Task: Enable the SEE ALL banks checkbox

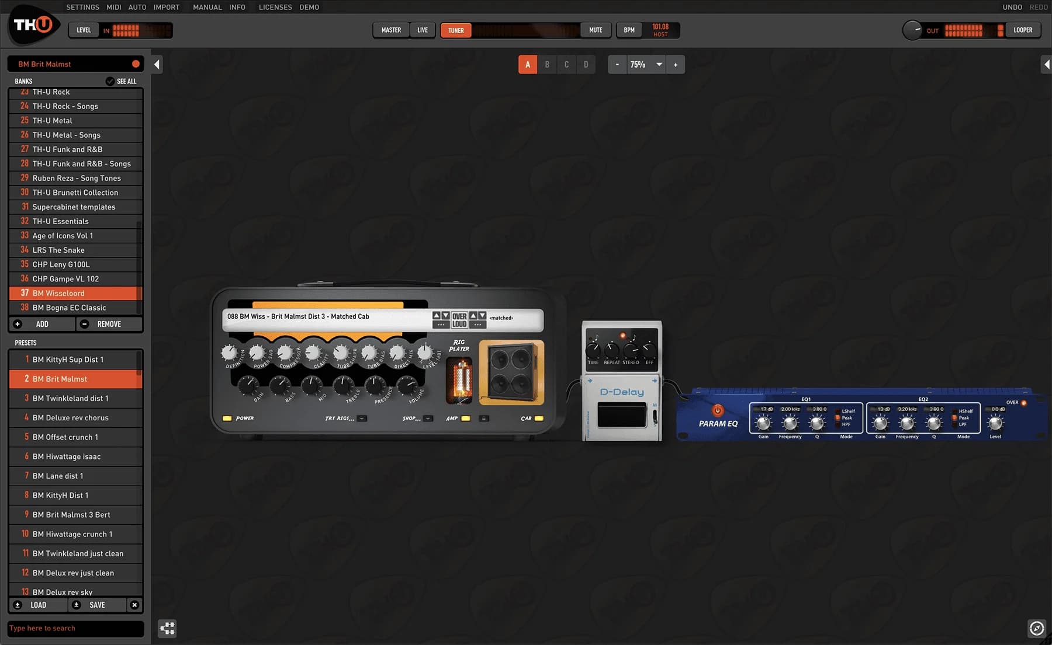Action: click(x=110, y=81)
